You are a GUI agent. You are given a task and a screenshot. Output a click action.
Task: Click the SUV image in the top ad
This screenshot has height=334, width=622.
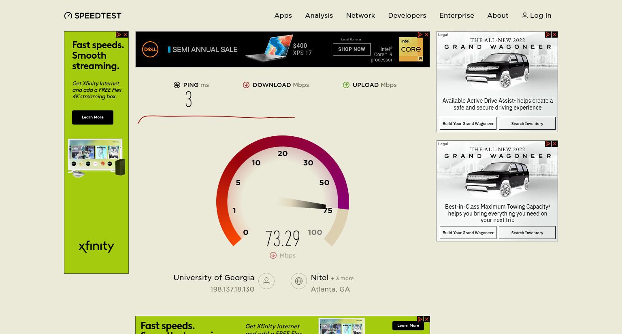coord(497,71)
